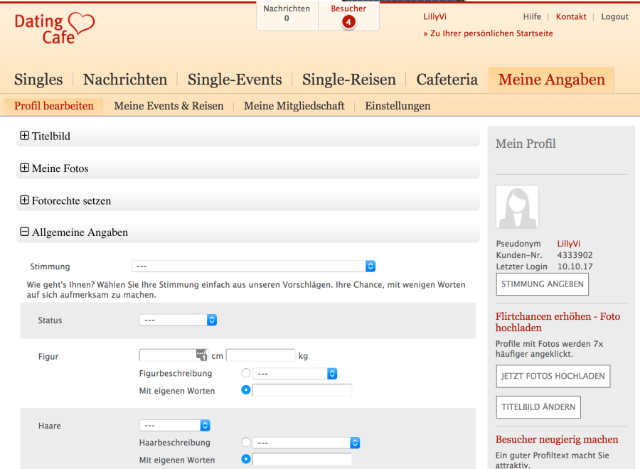Screen dimensions: 640x469
Task: Select the Haarbeschreibung radio button
Action: click(246, 443)
